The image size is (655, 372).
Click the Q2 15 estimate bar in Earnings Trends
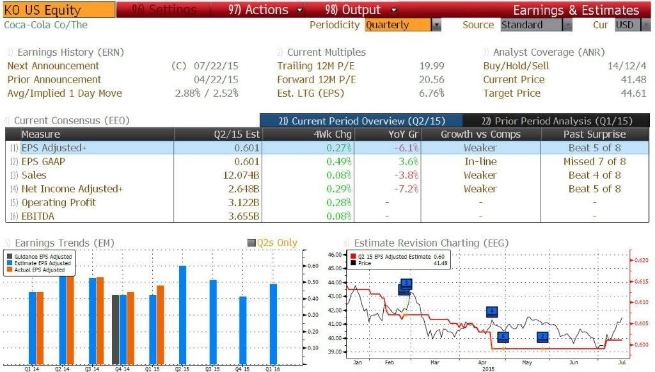tap(182, 315)
